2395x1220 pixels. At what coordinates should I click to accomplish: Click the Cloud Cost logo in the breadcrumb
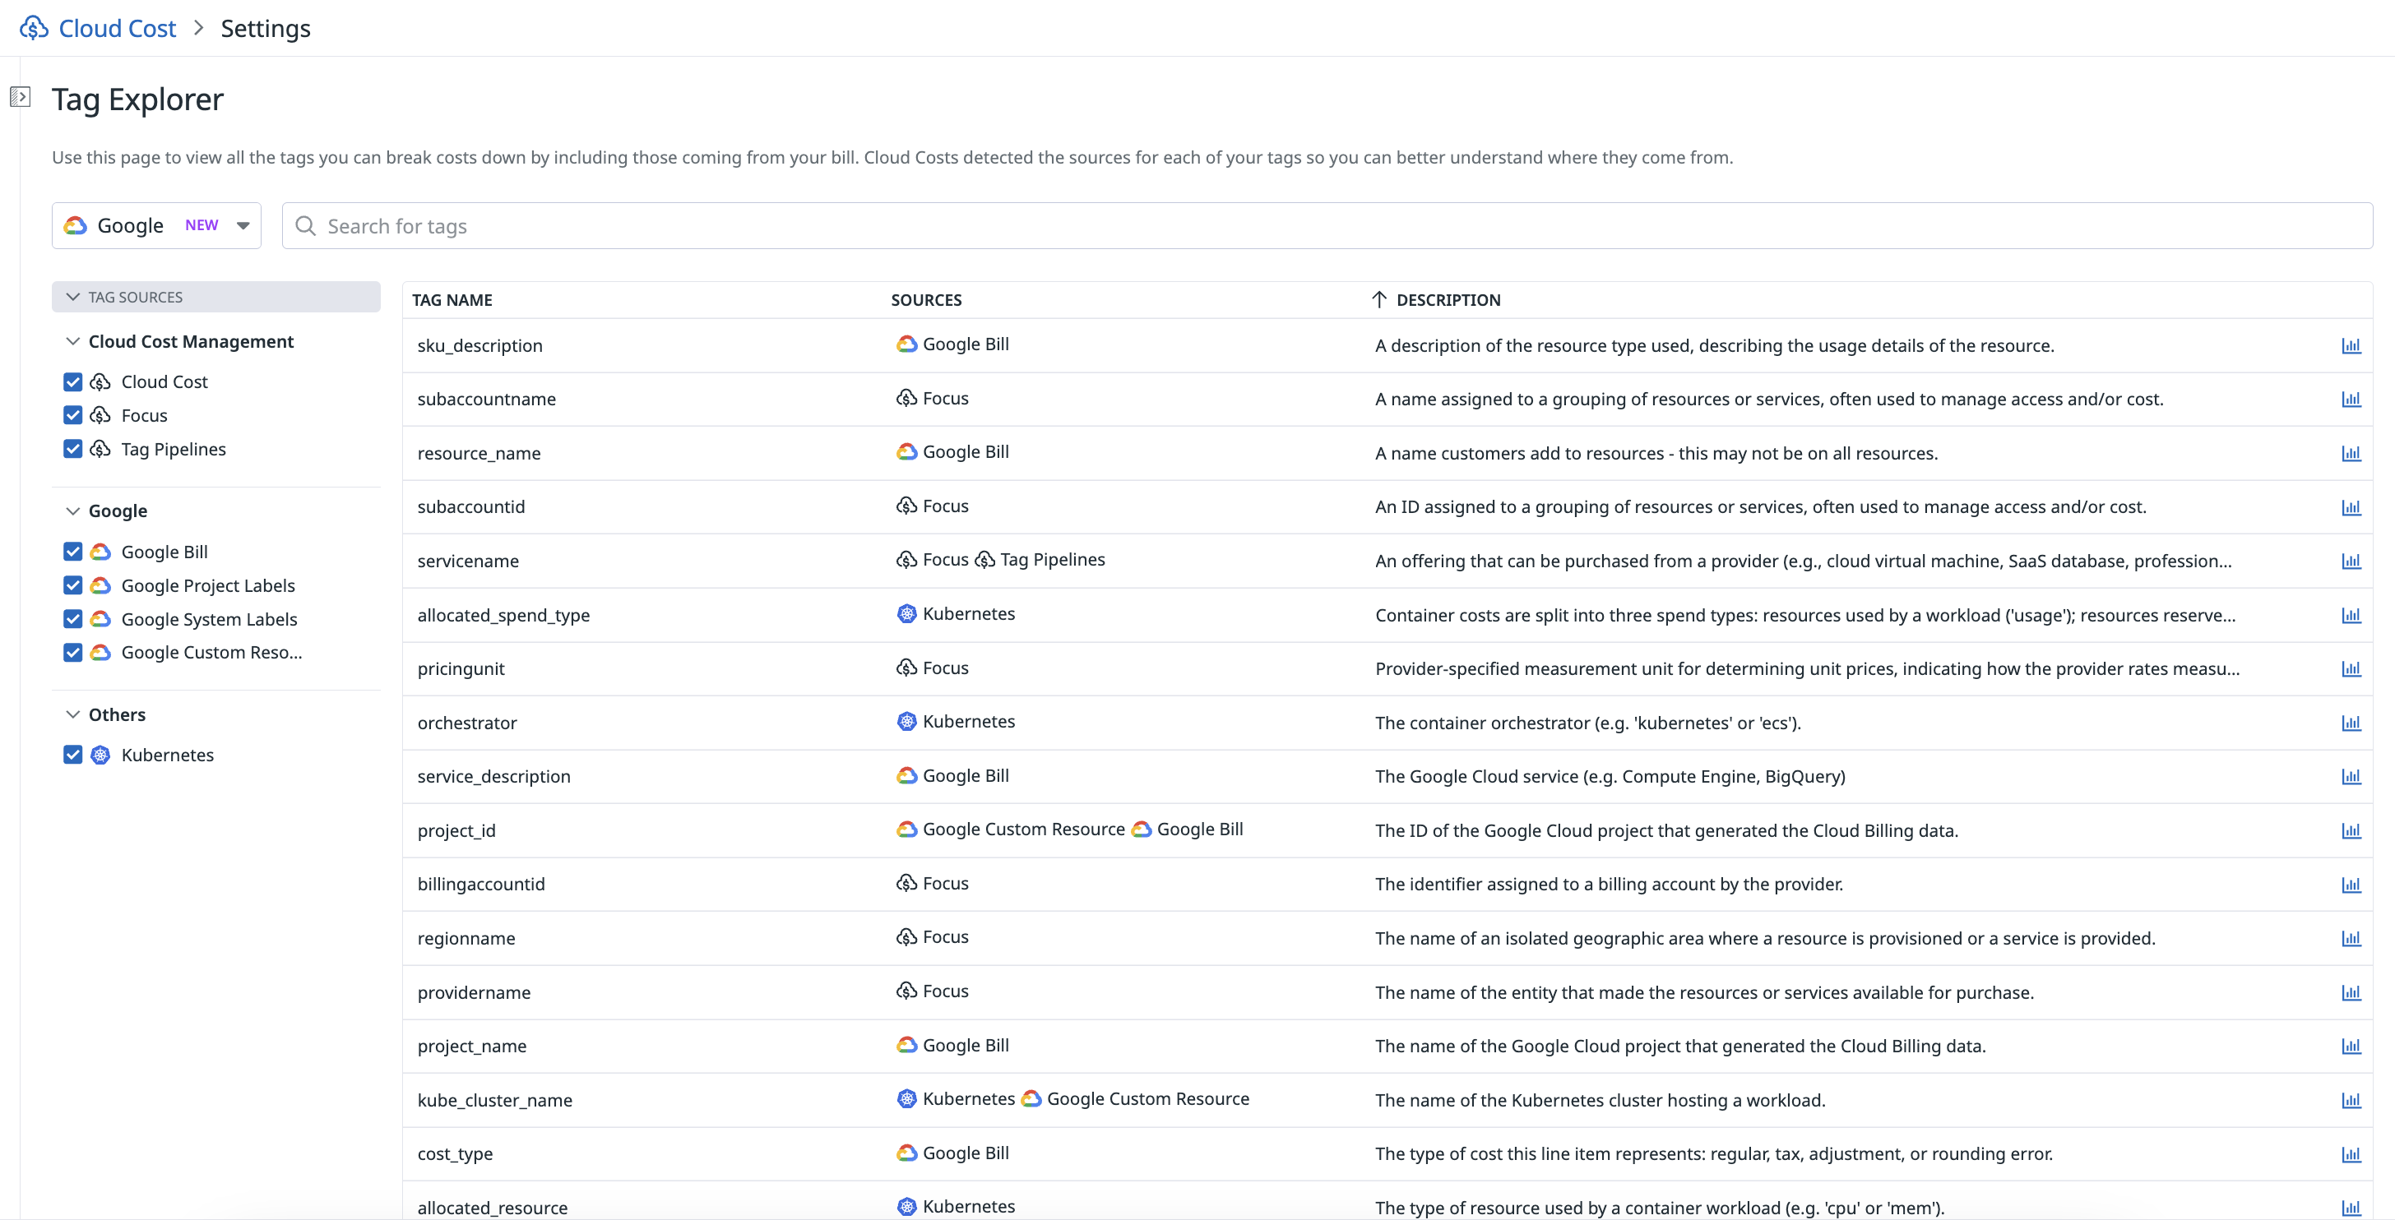[35, 27]
